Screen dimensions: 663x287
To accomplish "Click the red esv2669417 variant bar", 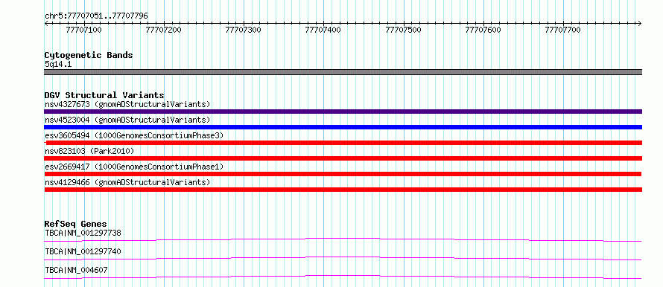I will coord(343,174).
